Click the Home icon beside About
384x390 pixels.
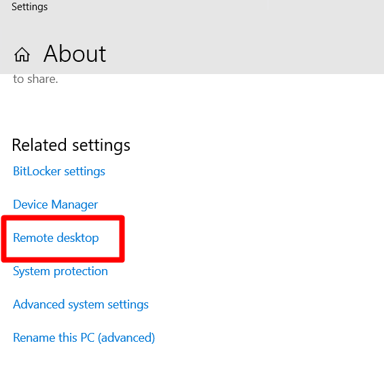[22, 54]
